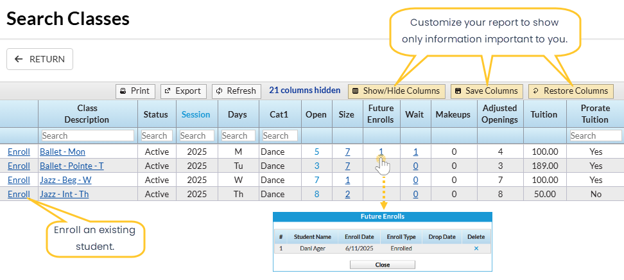Focus the Prorate Tuition search field

(x=596, y=136)
